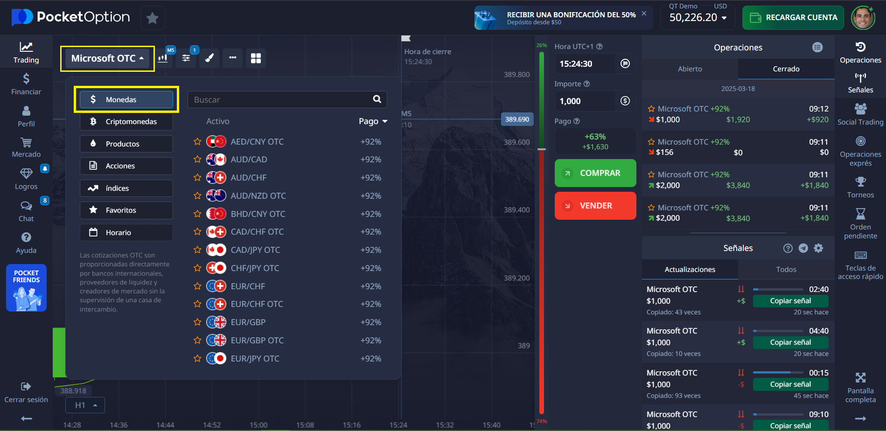Open the Importe amount selector icon
Viewport: 886px width, 431px height.
625,101
